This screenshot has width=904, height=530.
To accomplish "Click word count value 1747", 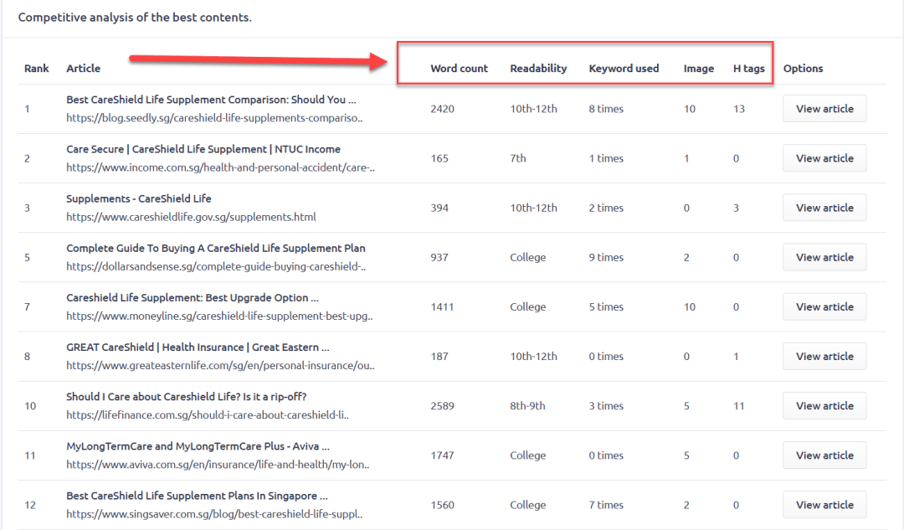I will click(442, 456).
